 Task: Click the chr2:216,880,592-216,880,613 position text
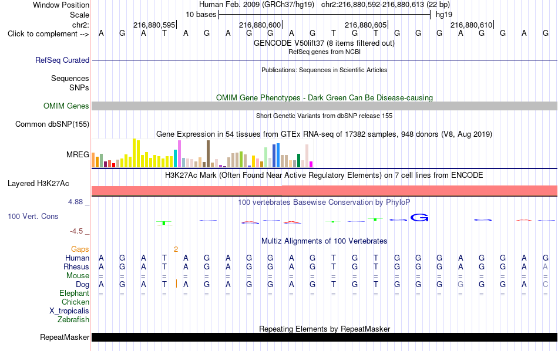pos(385,5)
